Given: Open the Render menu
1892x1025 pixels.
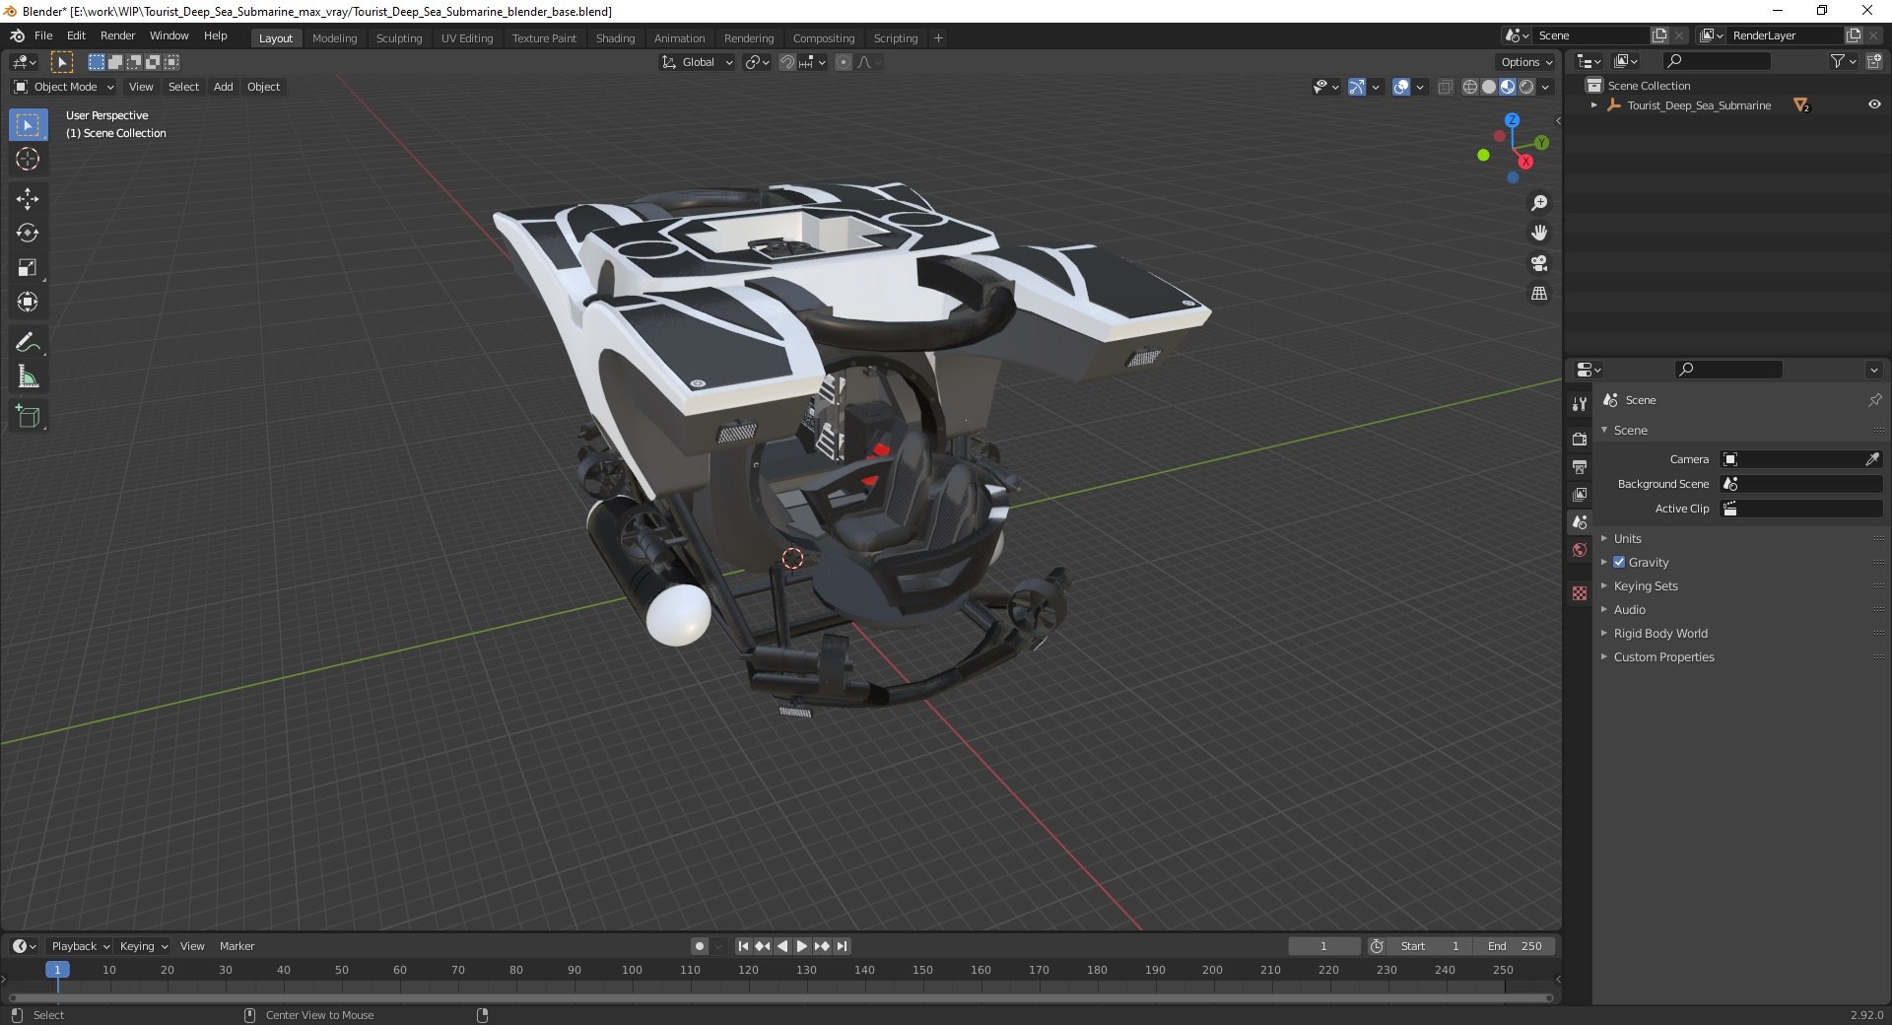Looking at the screenshot, I should 118,35.
